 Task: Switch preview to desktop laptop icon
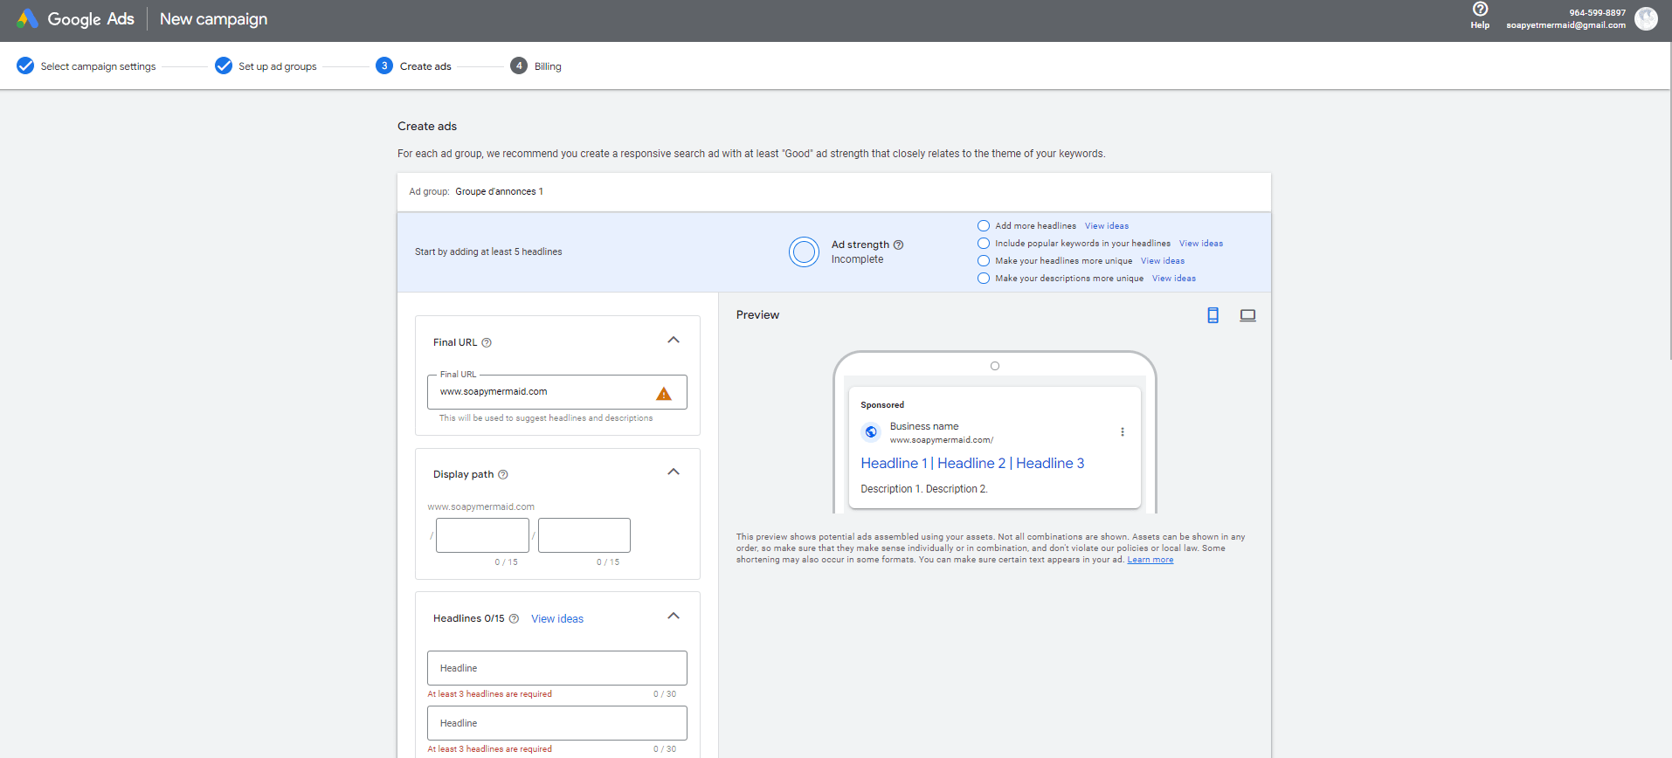pos(1247,315)
